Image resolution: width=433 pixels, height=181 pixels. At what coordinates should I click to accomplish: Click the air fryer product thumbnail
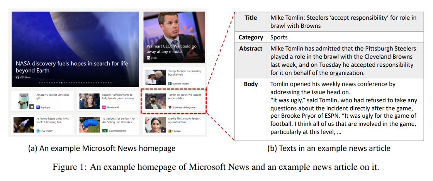click(24, 101)
